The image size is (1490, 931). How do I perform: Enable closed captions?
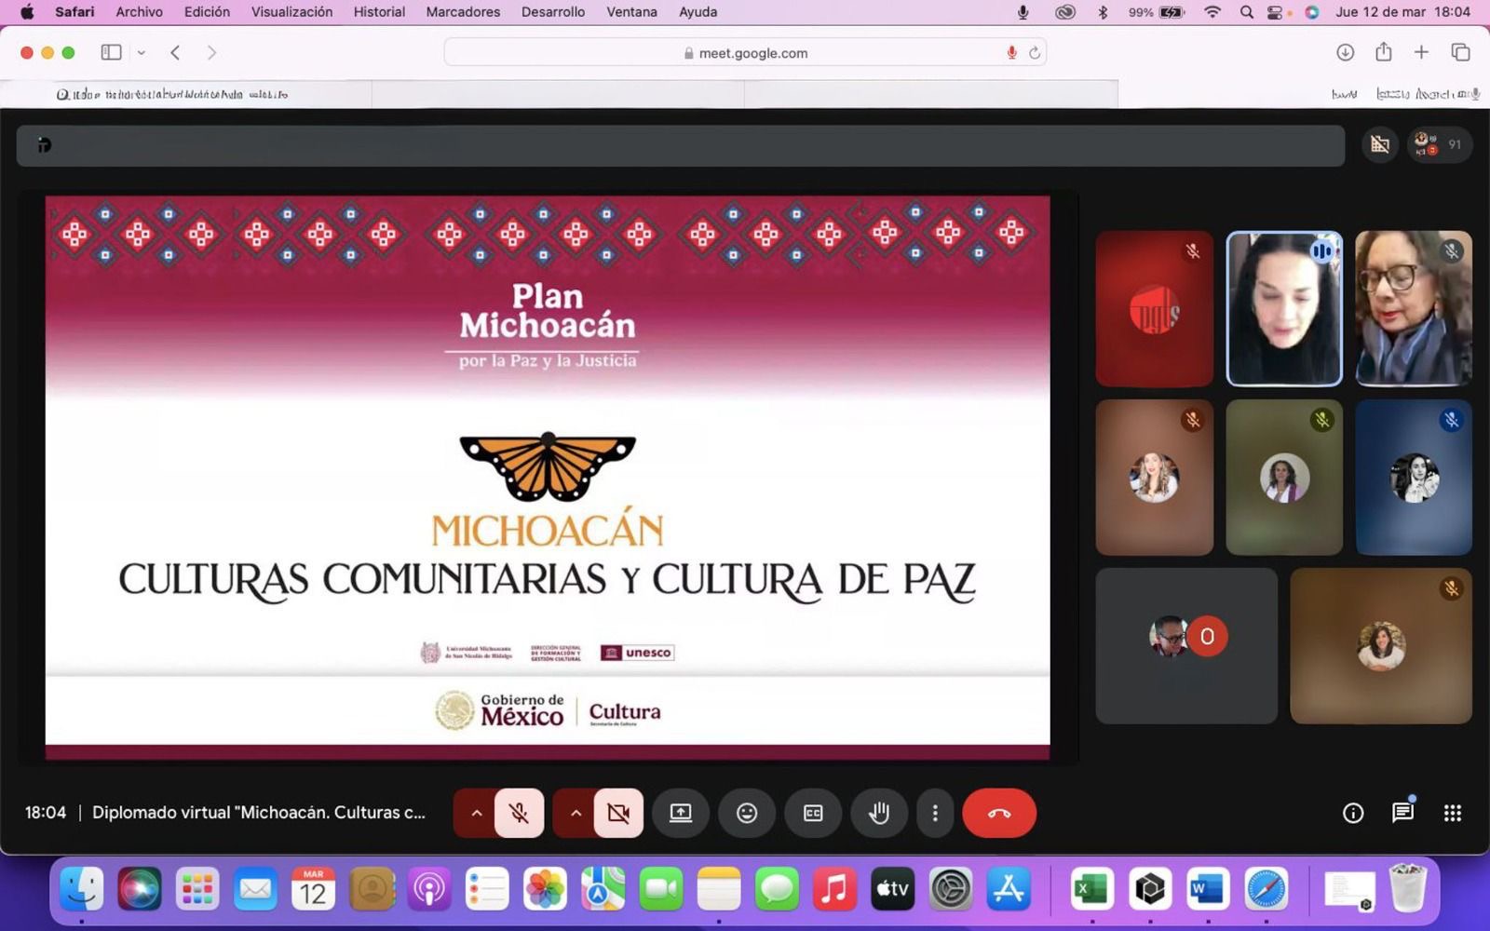click(x=813, y=813)
